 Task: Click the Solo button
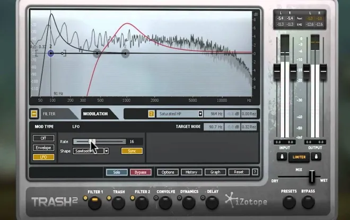(117, 172)
